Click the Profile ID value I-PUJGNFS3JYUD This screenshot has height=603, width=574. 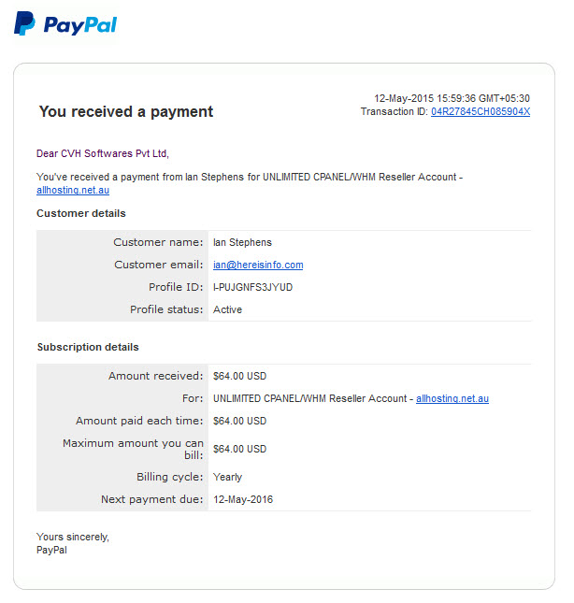click(x=252, y=287)
